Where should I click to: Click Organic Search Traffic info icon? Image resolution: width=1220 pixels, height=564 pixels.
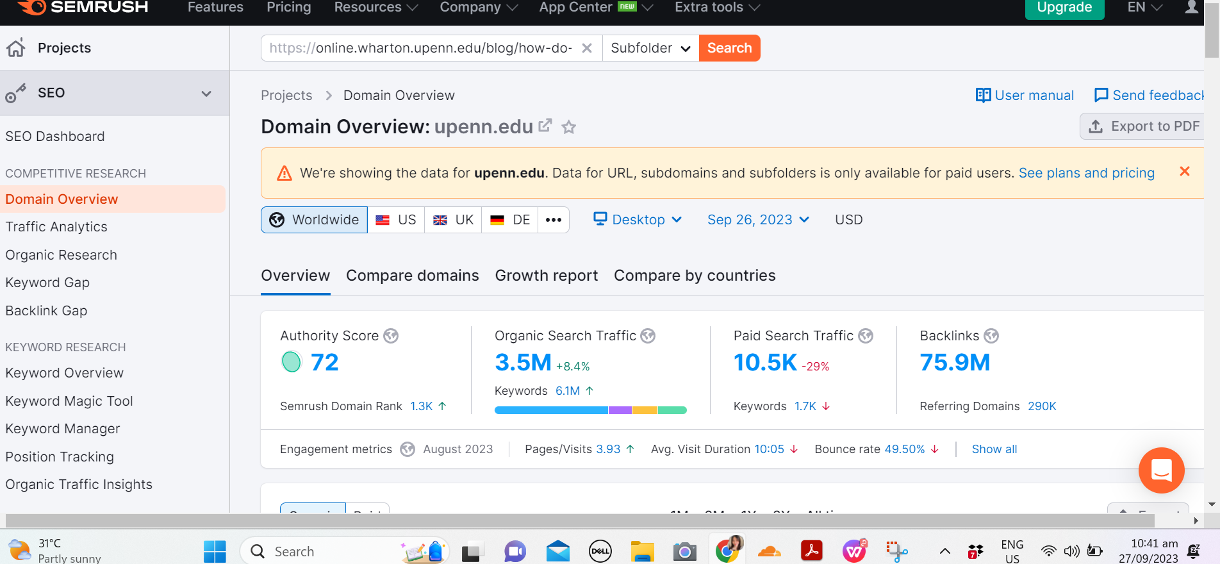[x=648, y=336]
